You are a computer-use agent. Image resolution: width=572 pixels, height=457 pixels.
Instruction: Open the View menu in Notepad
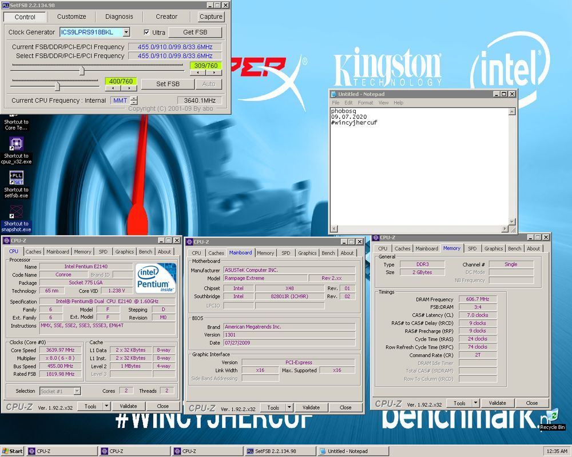(383, 103)
